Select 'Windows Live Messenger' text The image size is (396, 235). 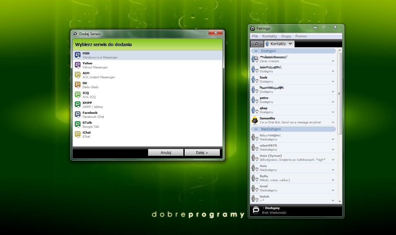(100, 58)
